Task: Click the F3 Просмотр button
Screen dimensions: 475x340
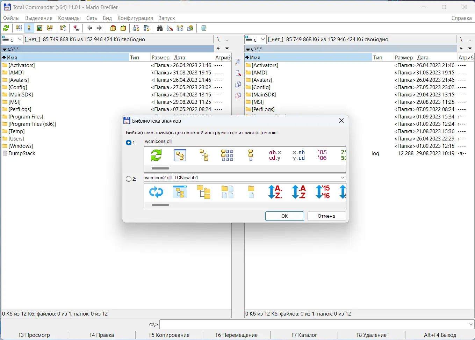Action: point(34,335)
